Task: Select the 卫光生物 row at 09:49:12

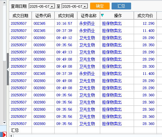Action: [x=86, y=38]
